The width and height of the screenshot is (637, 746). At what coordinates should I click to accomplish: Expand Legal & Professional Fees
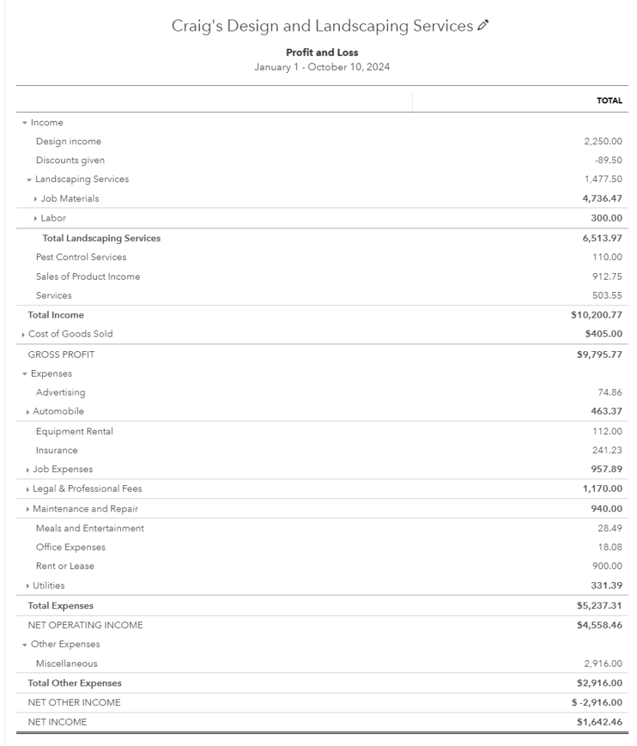(x=28, y=490)
